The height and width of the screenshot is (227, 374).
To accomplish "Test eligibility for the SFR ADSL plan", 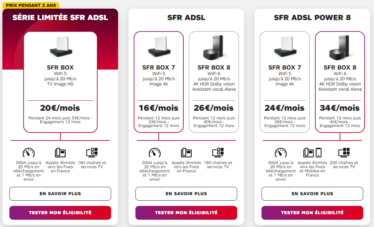I will coord(186,212).
